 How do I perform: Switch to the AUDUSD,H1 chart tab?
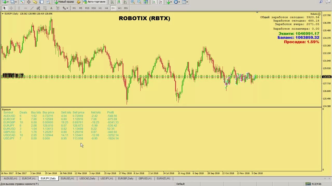click(10, 178)
